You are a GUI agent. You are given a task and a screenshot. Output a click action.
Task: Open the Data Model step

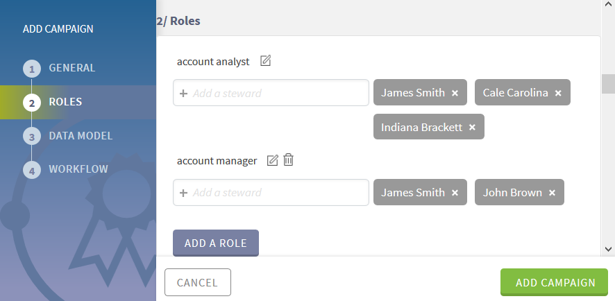80,136
